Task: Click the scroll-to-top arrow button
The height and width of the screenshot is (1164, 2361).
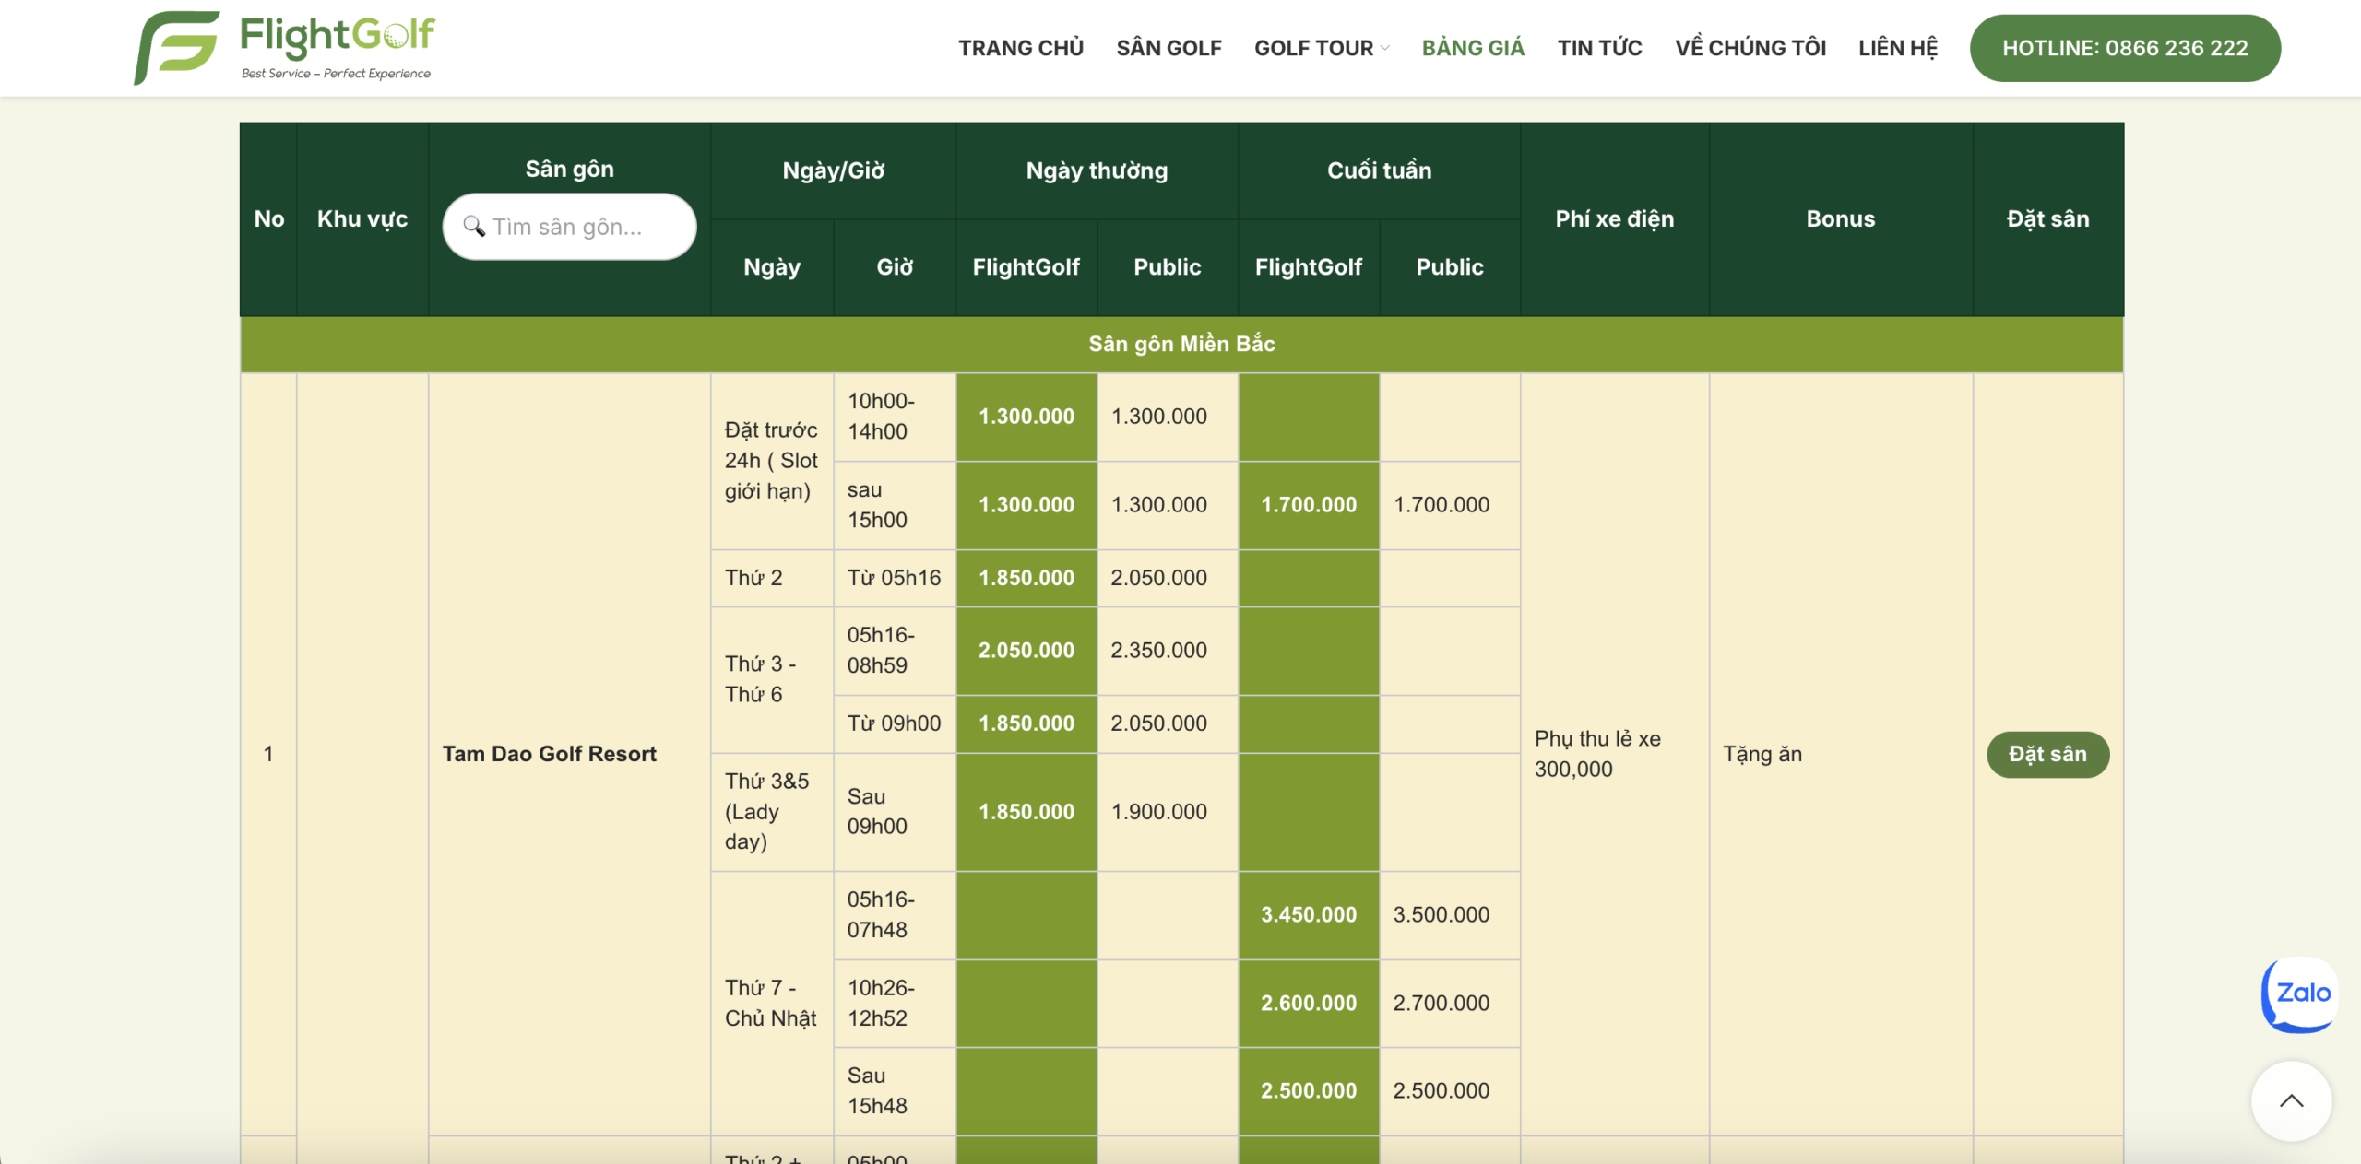Action: coord(2292,1101)
